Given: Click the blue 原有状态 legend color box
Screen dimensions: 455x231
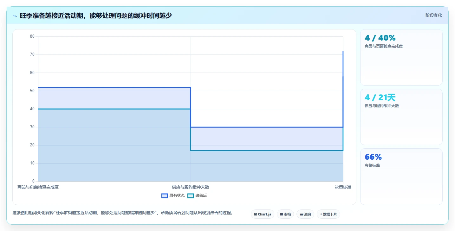Looking at the screenshot, I should click(165, 196).
